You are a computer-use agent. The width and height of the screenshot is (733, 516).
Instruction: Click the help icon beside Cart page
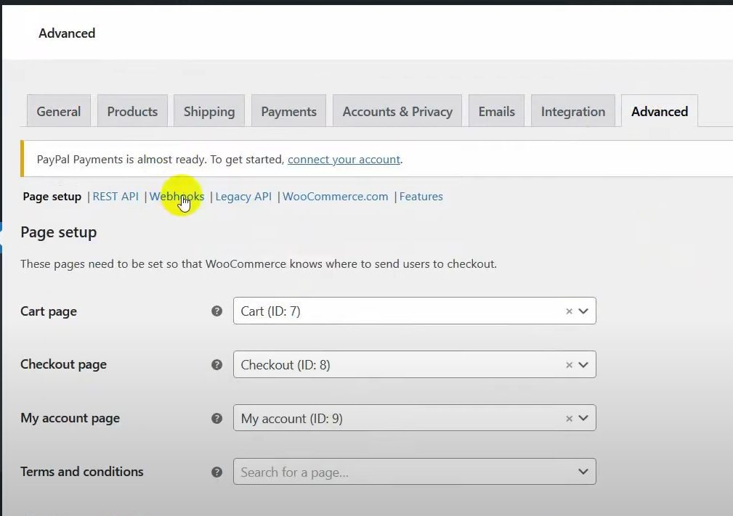(216, 311)
